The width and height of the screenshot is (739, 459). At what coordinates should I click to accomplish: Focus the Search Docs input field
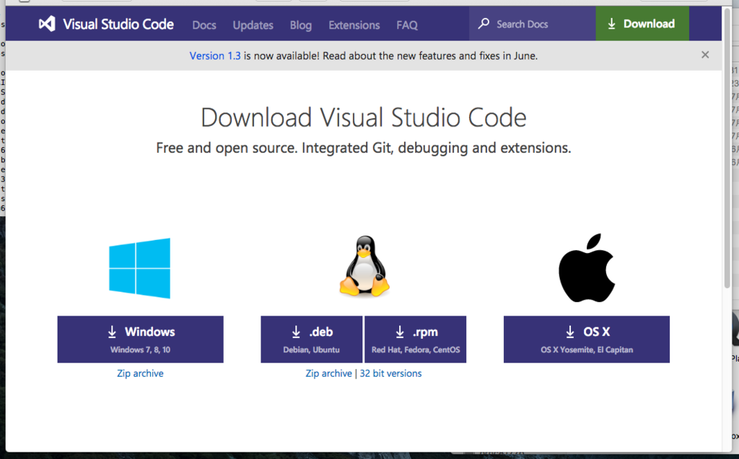click(x=532, y=24)
